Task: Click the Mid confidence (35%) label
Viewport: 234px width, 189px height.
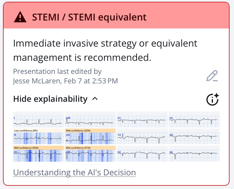Action: (x=26, y=148)
